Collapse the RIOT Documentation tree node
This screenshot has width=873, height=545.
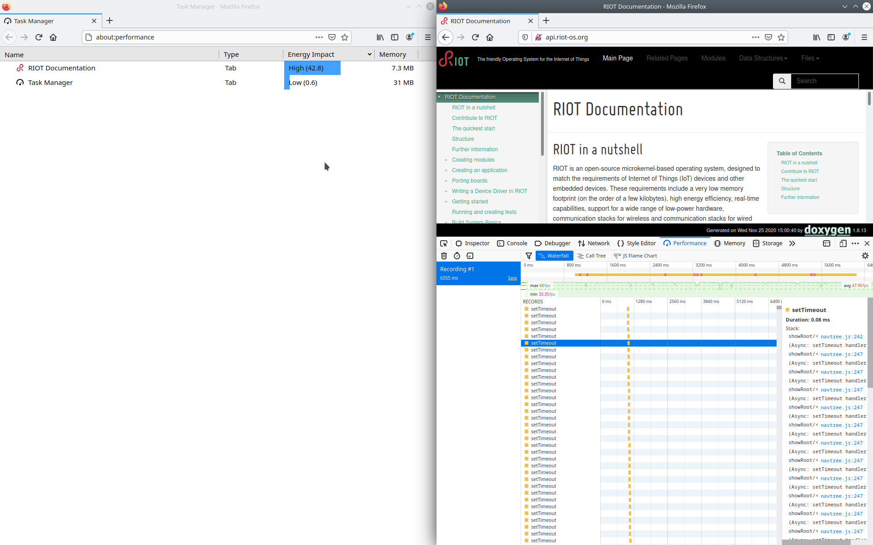(x=439, y=97)
